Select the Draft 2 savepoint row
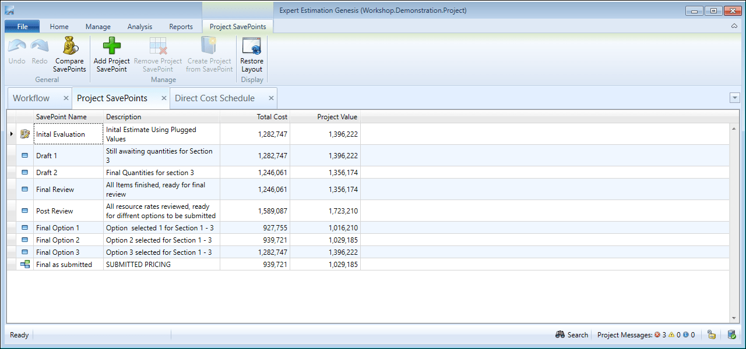Image resolution: width=746 pixels, height=349 pixels. [x=368, y=172]
